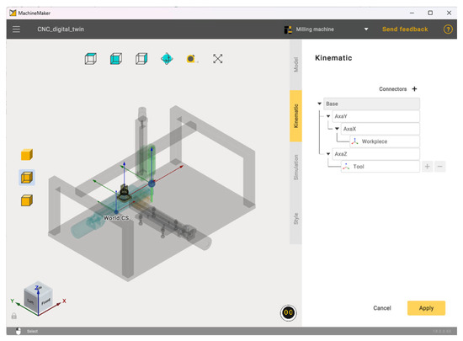This screenshot has height=341, width=463.
Task: Select the wireframe cube view icon
Action: click(91, 58)
